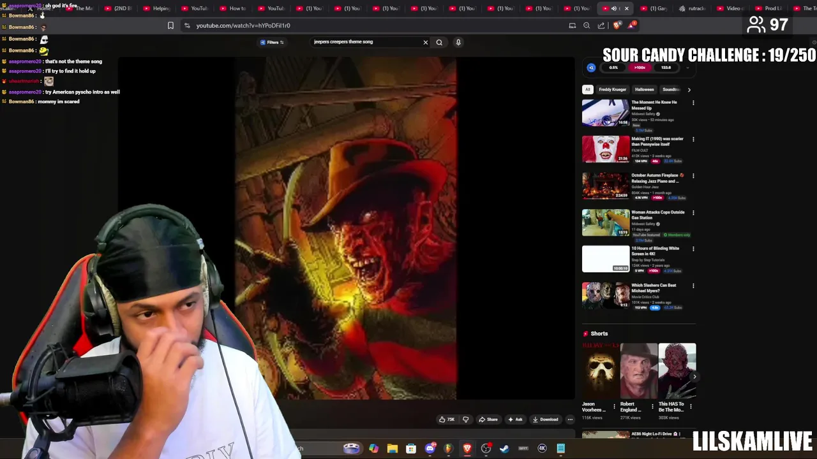Screen dimensions: 817x459
Task: Open Brave Rewards triangle icon
Action: click(x=631, y=25)
